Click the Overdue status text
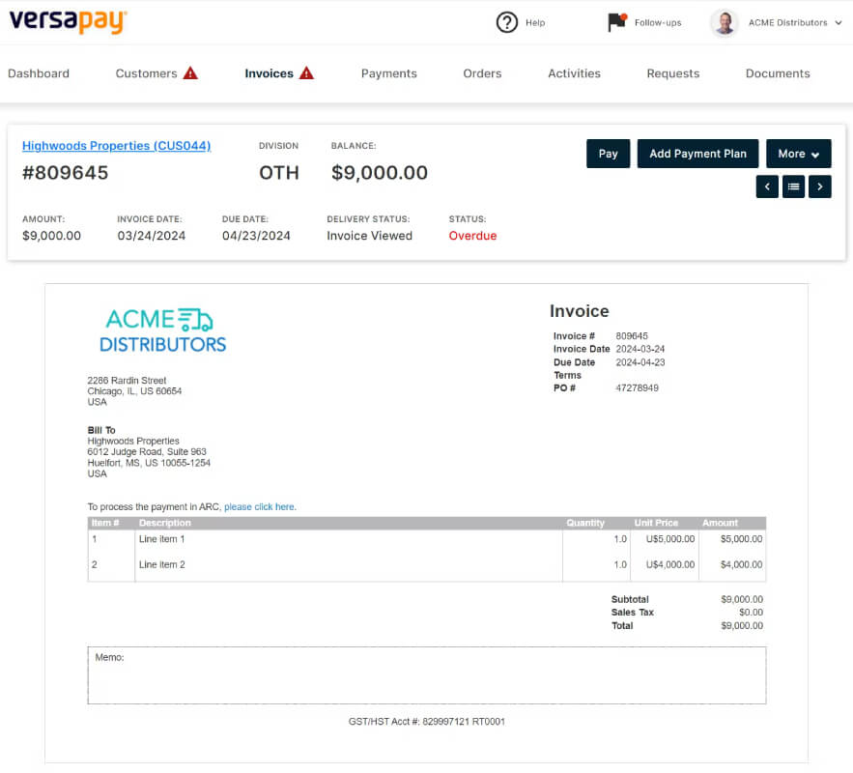The height and width of the screenshot is (773, 853). pyautogui.click(x=472, y=236)
